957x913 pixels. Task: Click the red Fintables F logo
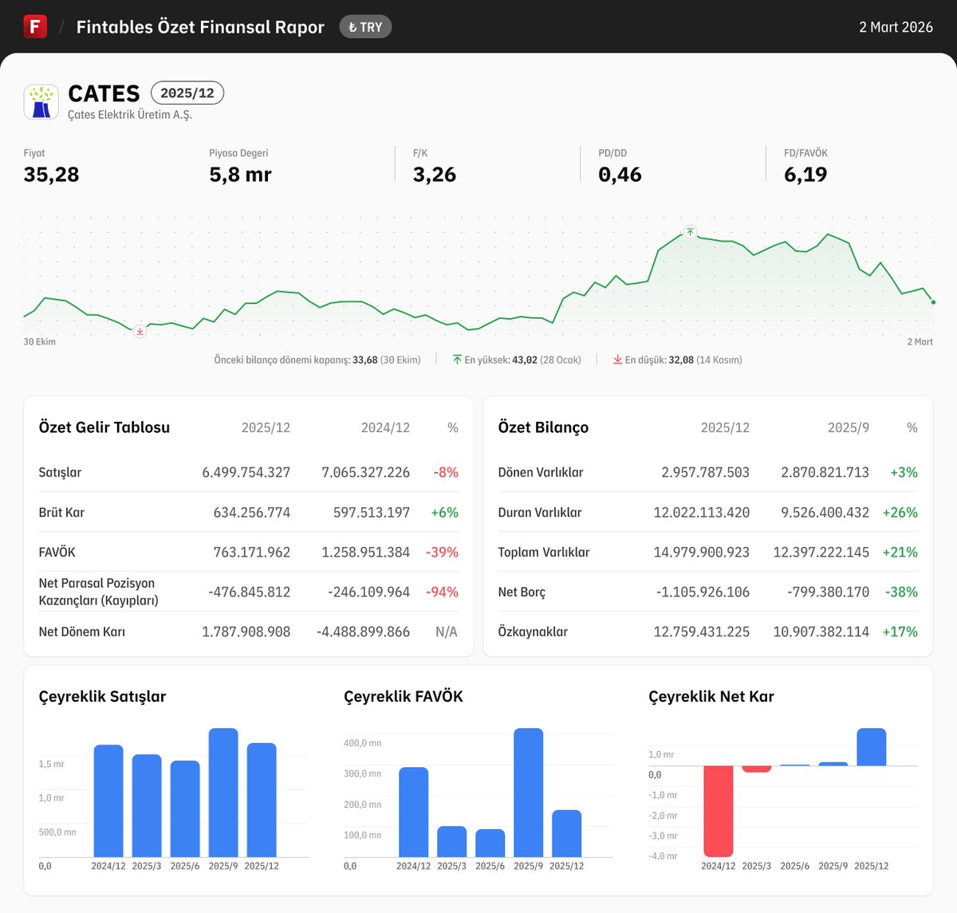click(x=35, y=26)
